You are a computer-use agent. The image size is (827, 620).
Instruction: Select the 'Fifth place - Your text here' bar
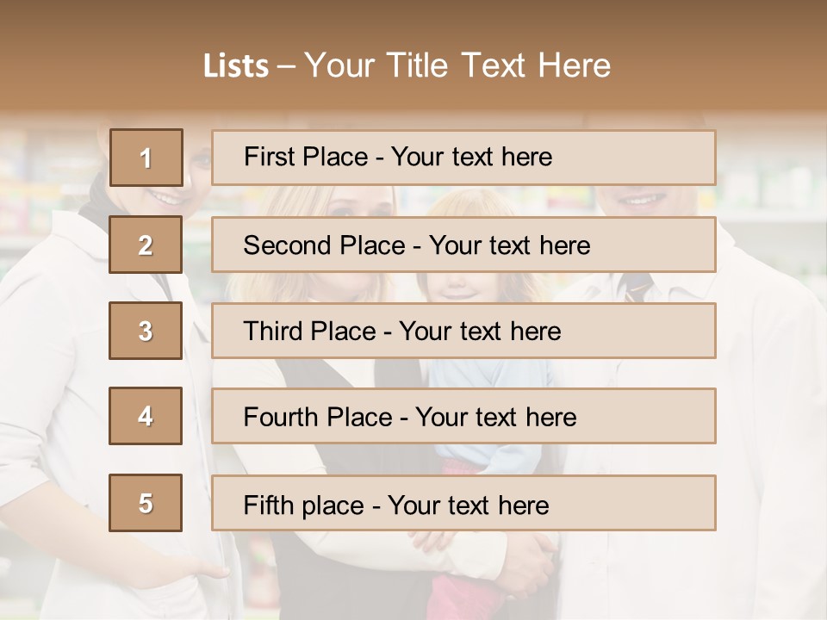pos(463,503)
